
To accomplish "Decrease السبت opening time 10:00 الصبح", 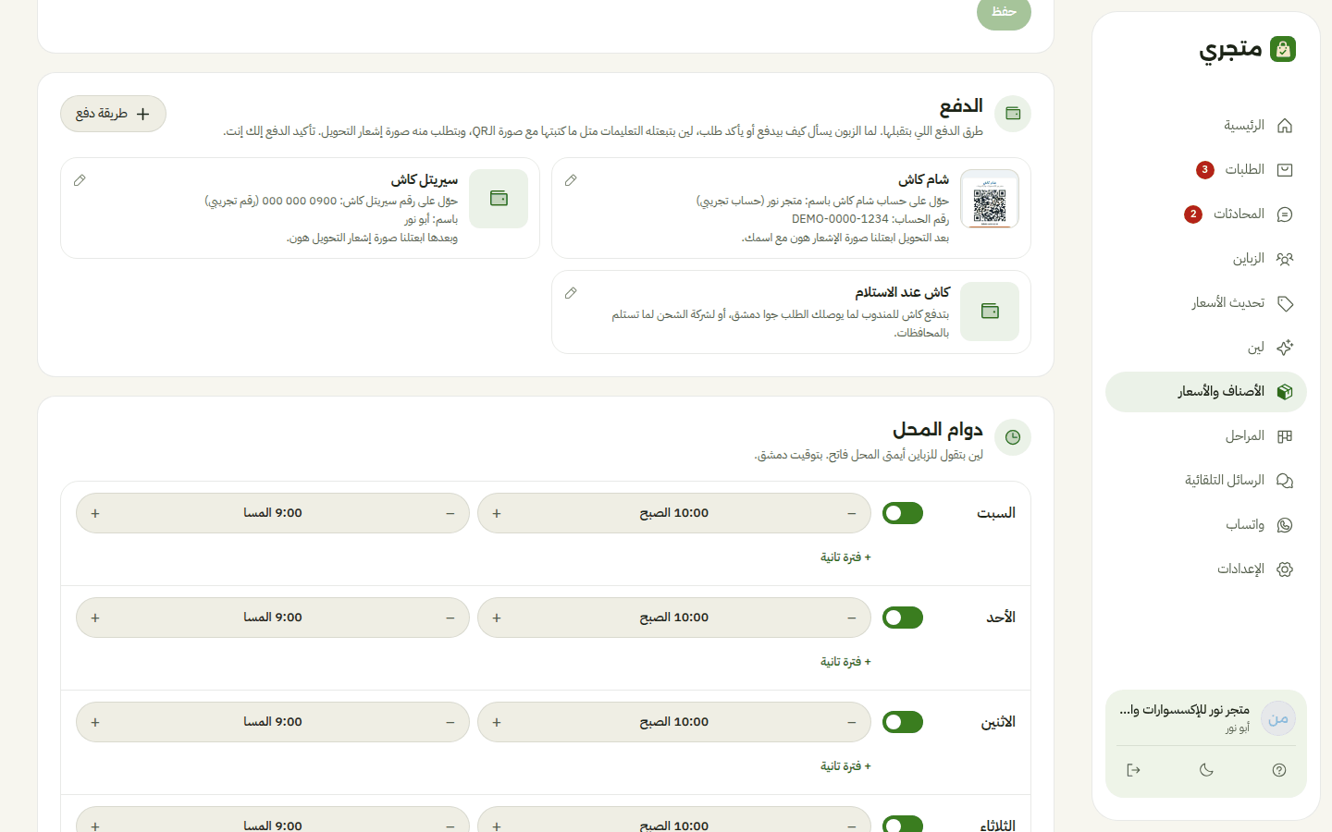I will [852, 513].
